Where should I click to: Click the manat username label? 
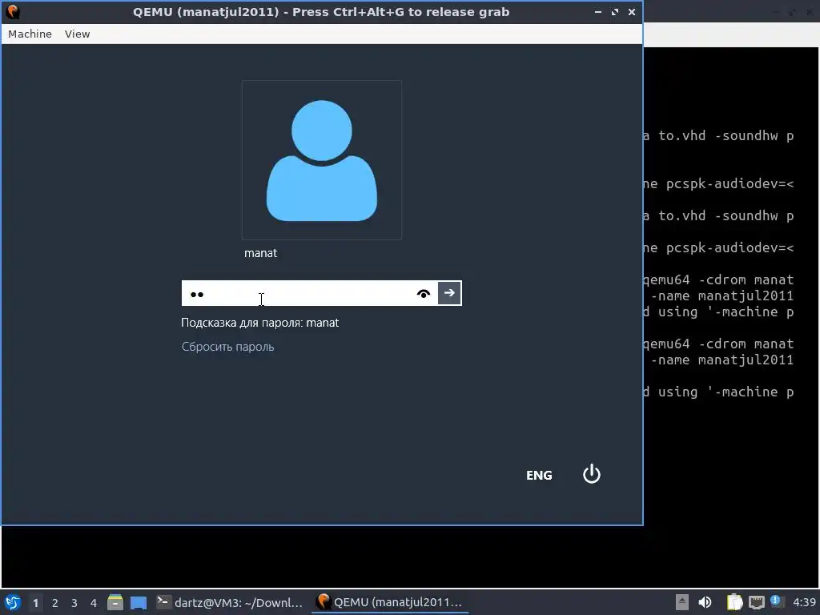[x=260, y=253]
